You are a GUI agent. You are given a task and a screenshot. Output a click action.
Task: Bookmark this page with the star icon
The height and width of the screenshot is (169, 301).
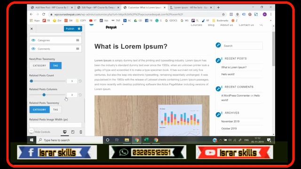223,15
